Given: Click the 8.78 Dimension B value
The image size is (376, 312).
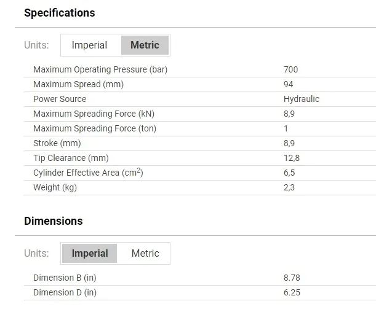Looking at the screenshot, I should (x=292, y=278).
